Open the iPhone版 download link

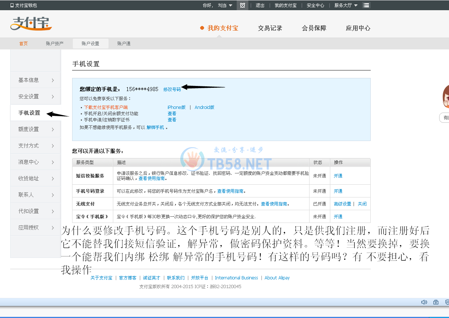click(177, 107)
